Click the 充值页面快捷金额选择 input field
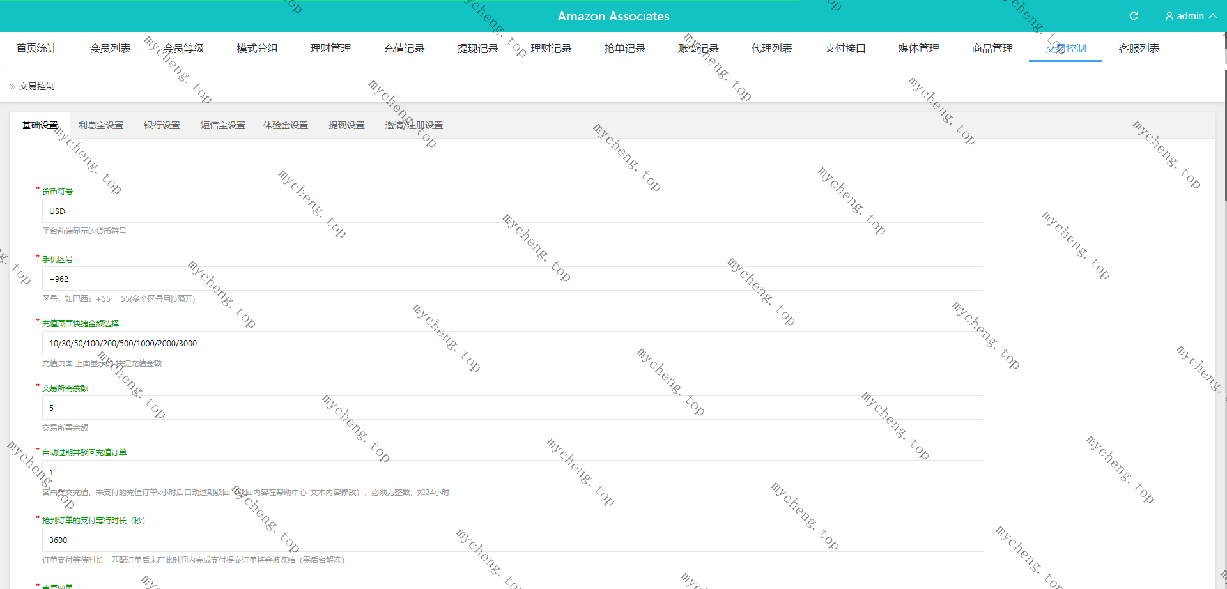The image size is (1227, 589). 513,343
